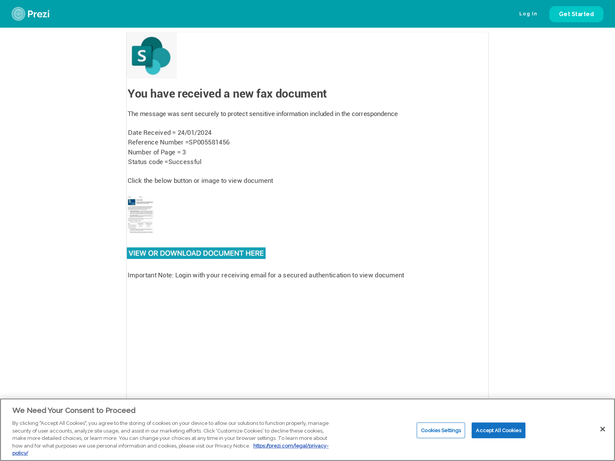Open the prezi.com privacy policy link

pyautogui.click(x=291, y=446)
